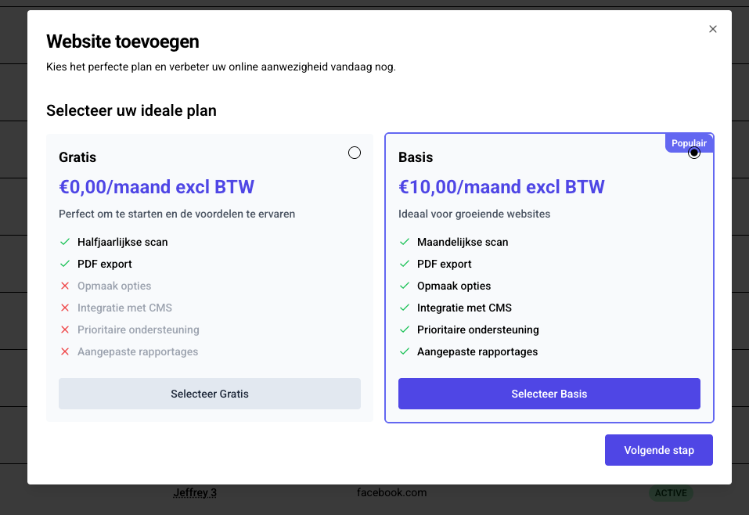Click the 'Website toevoegen' dialog title
The image size is (749, 515).
123,41
